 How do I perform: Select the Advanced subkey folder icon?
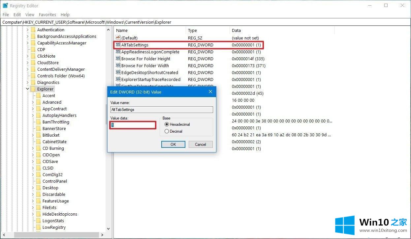coord(38,102)
